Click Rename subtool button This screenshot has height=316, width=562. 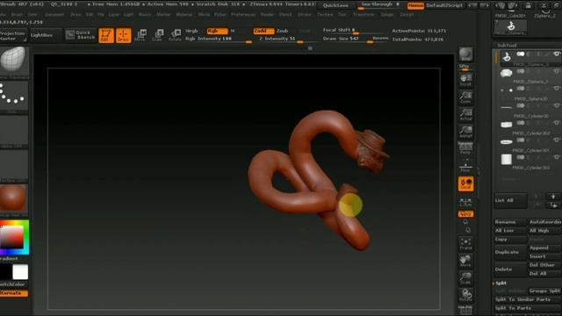[511, 222]
